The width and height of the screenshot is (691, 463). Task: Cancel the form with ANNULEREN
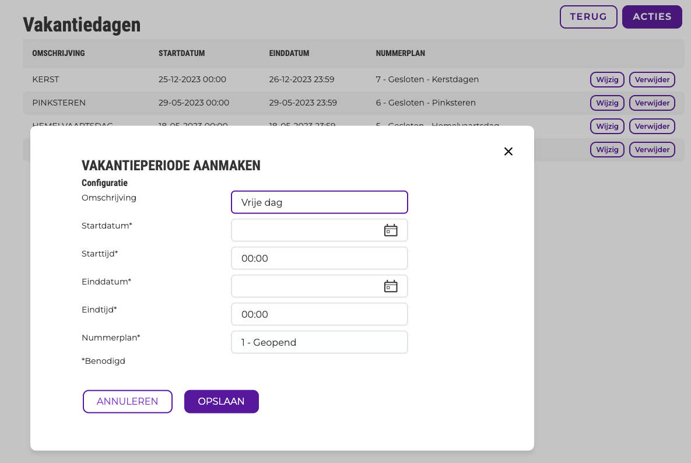pyautogui.click(x=127, y=401)
